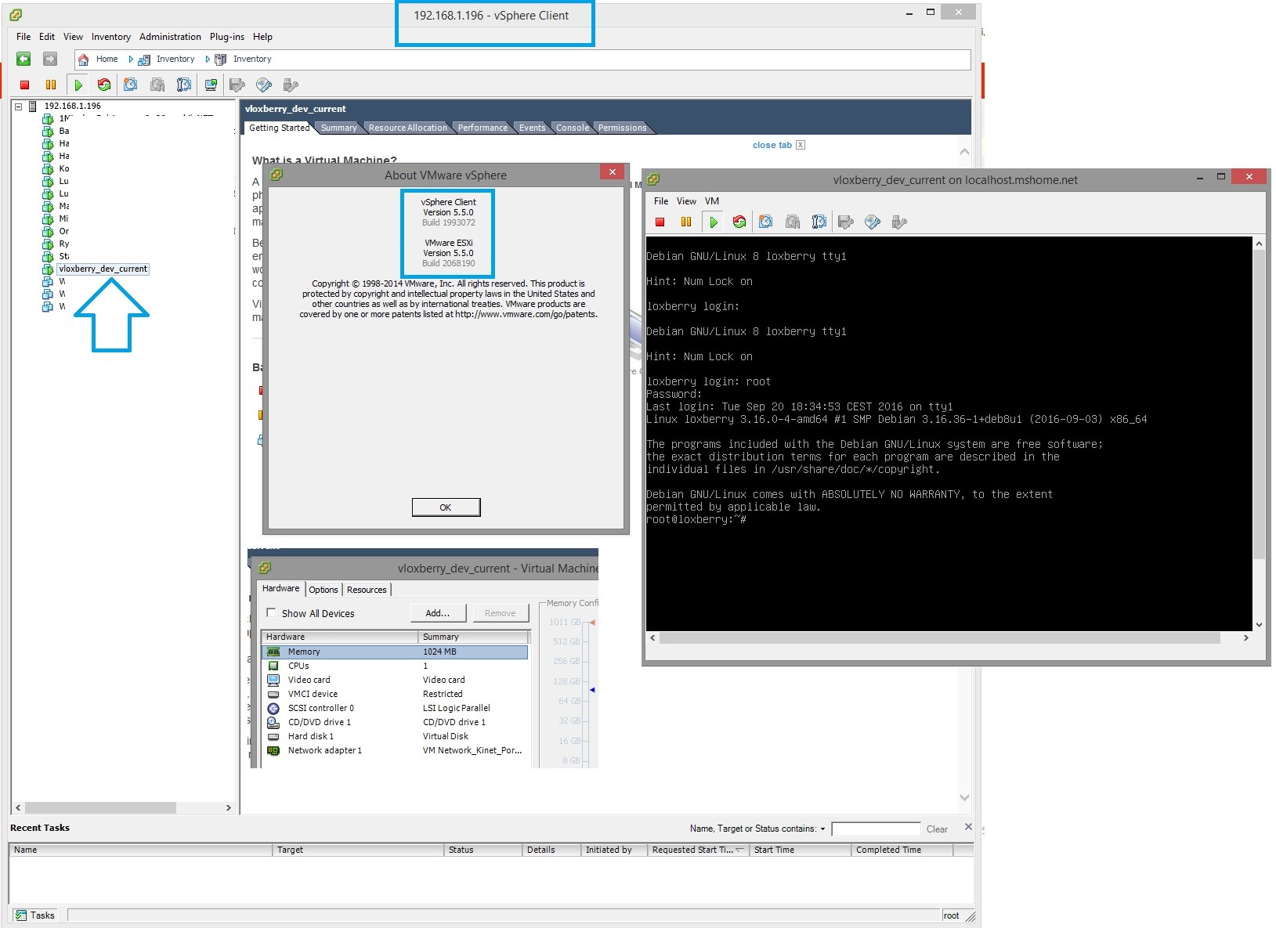Click Power On icon in console window toolbar

713,222
